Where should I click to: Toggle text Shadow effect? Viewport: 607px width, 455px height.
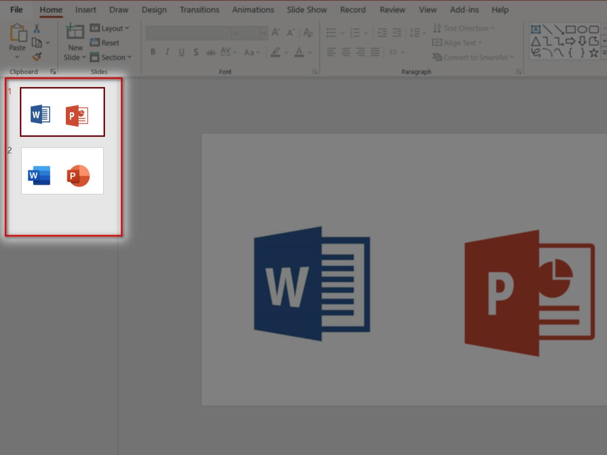(196, 52)
